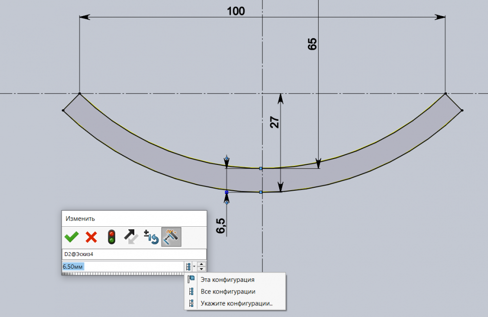Click the thumbwheel slider under the value field
This screenshot has height=317, width=488.
coord(122,274)
